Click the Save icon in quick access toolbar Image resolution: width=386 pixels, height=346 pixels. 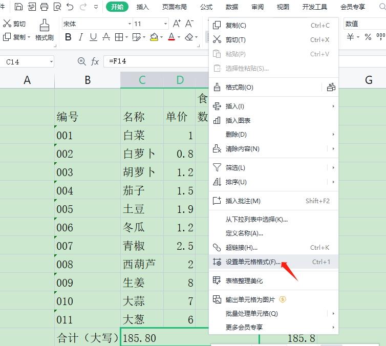[x=18, y=7]
